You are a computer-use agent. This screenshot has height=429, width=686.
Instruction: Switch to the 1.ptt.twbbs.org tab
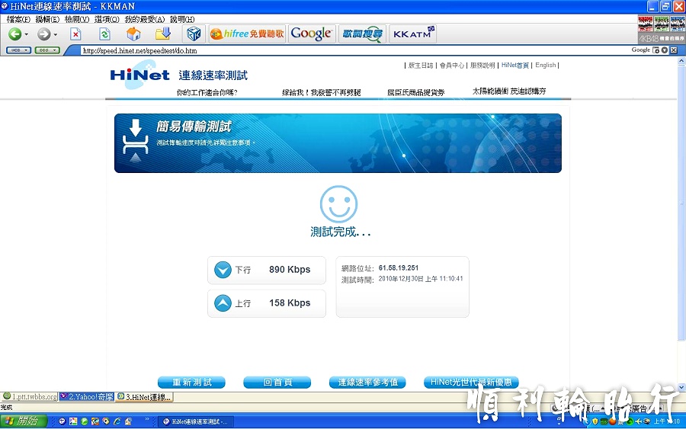click(x=30, y=397)
